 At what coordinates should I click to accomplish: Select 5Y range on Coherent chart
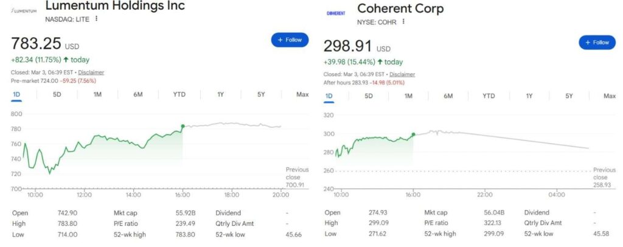point(569,96)
